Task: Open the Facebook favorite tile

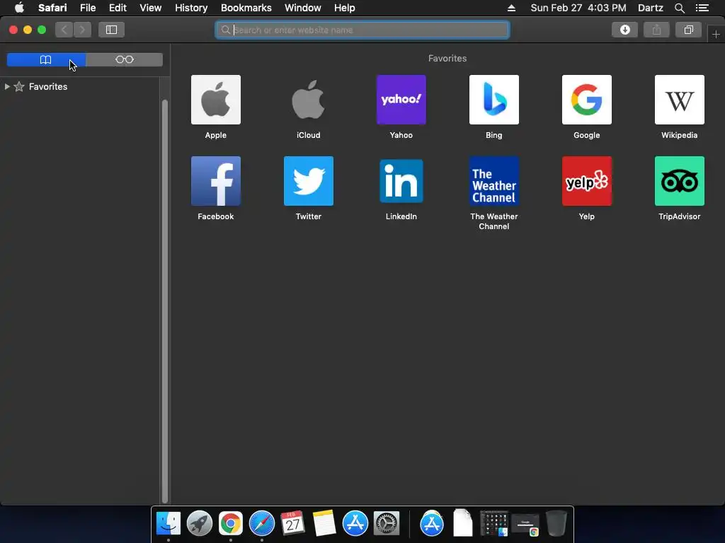Action: [215, 181]
